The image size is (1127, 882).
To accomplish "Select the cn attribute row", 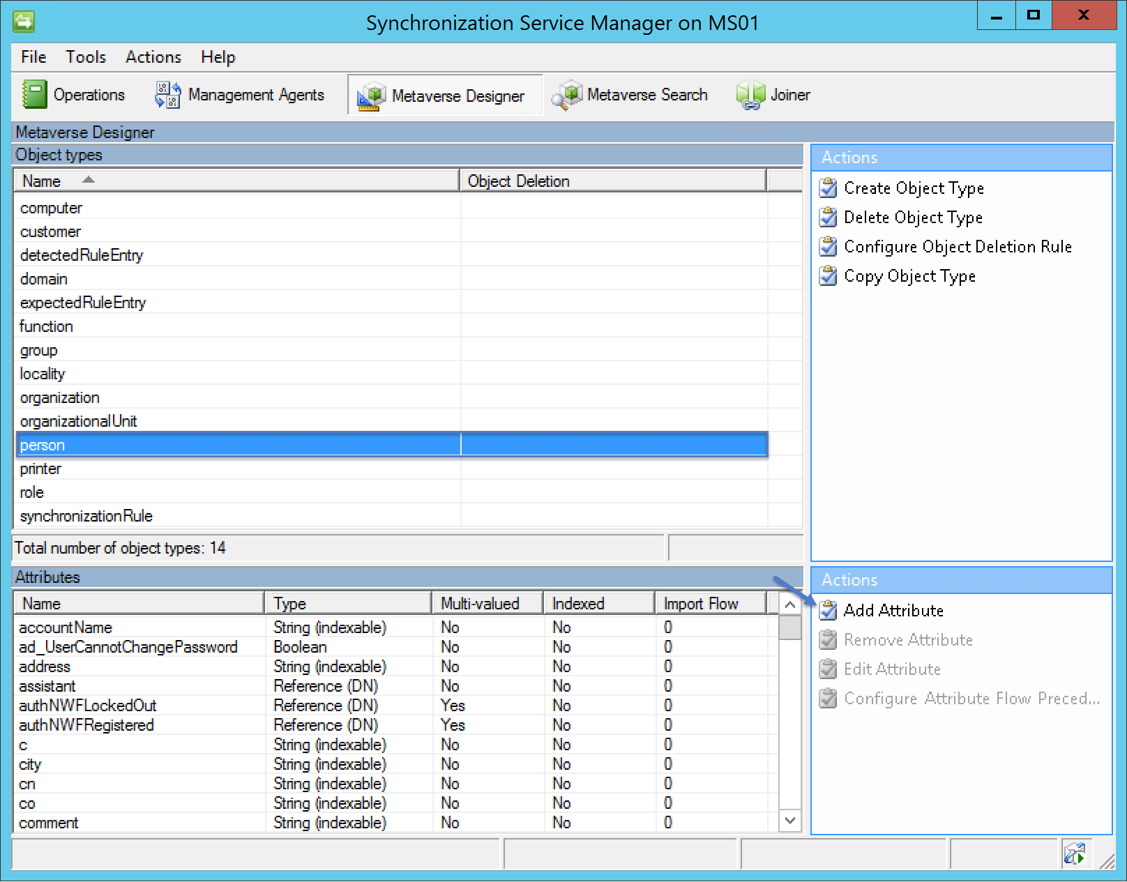I will point(395,784).
